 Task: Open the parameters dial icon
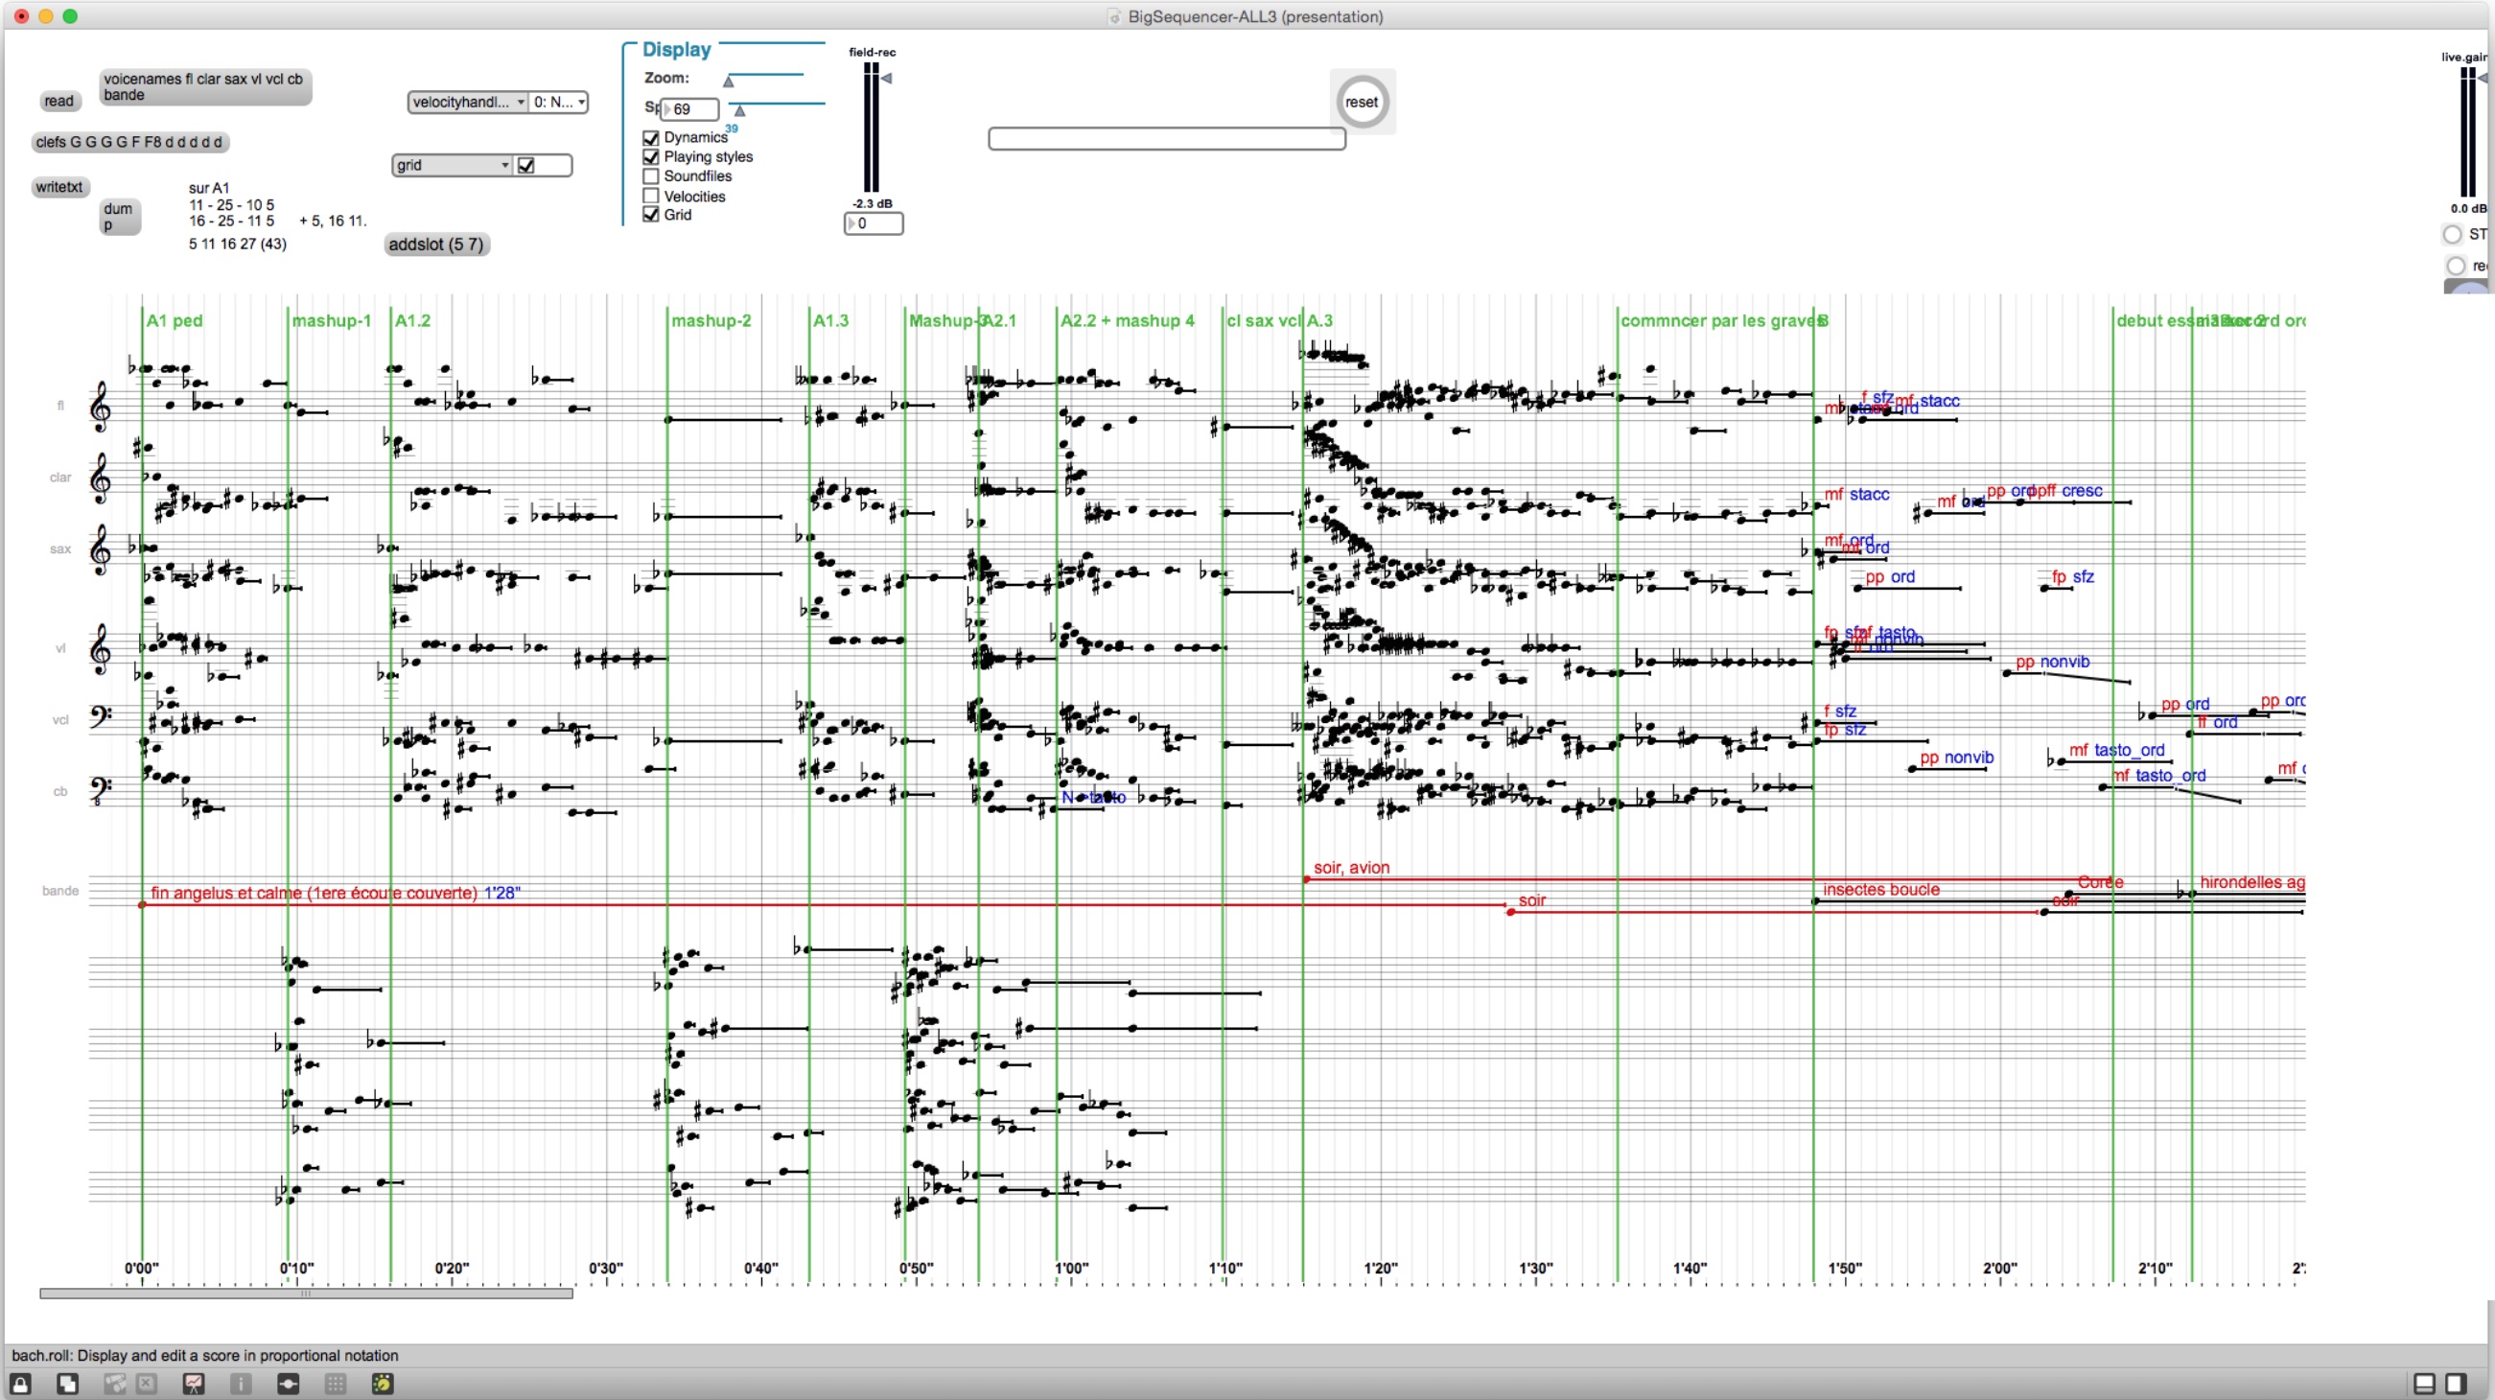[x=383, y=1384]
